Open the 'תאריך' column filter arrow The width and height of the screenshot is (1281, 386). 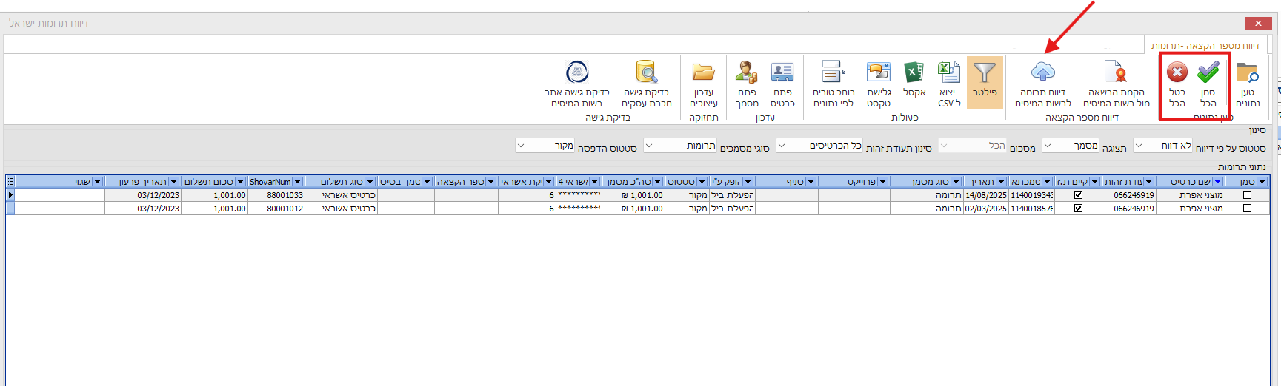click(x=1001, y=182)
